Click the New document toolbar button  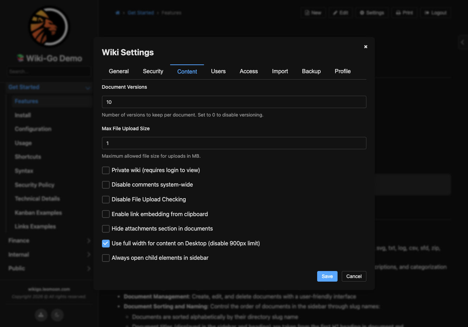tap(313, 13)
